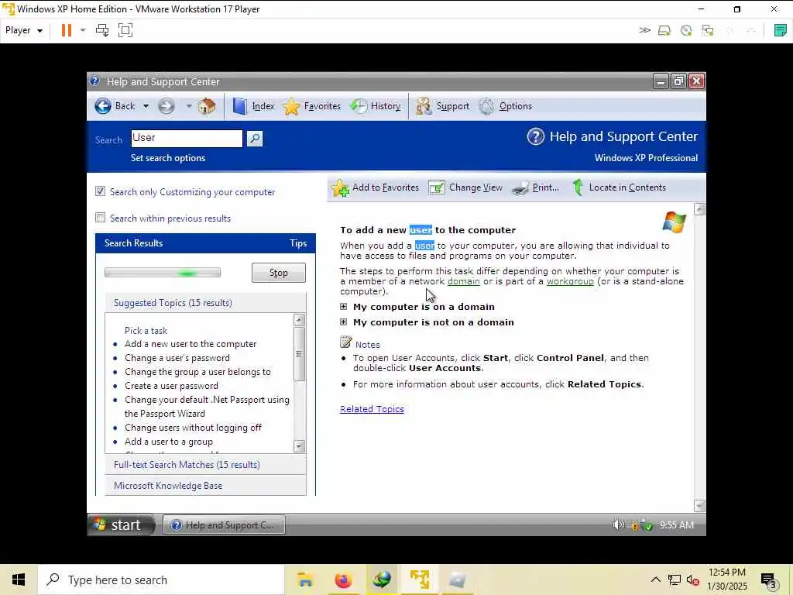
Task: Print the current help topic
Action: (535, 187)
